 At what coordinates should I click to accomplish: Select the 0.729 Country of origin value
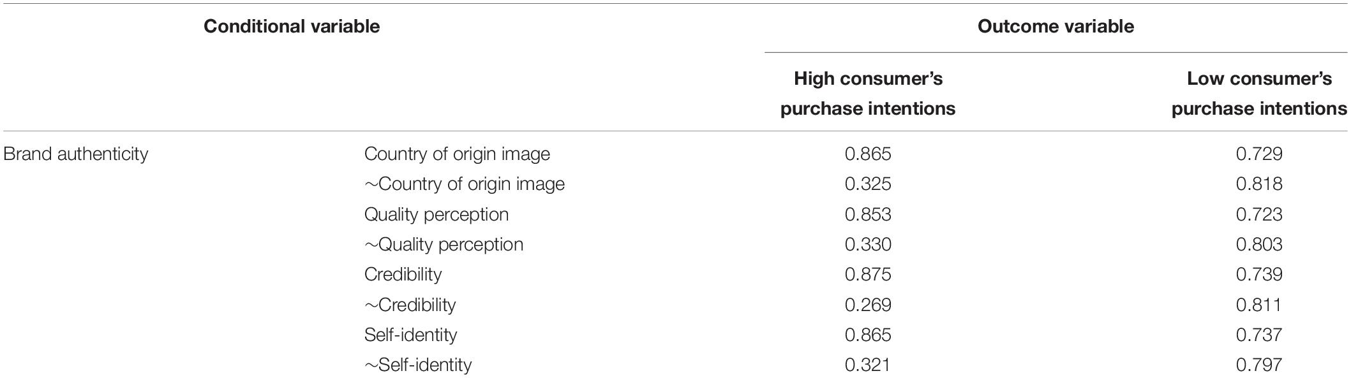[1259, 154]
